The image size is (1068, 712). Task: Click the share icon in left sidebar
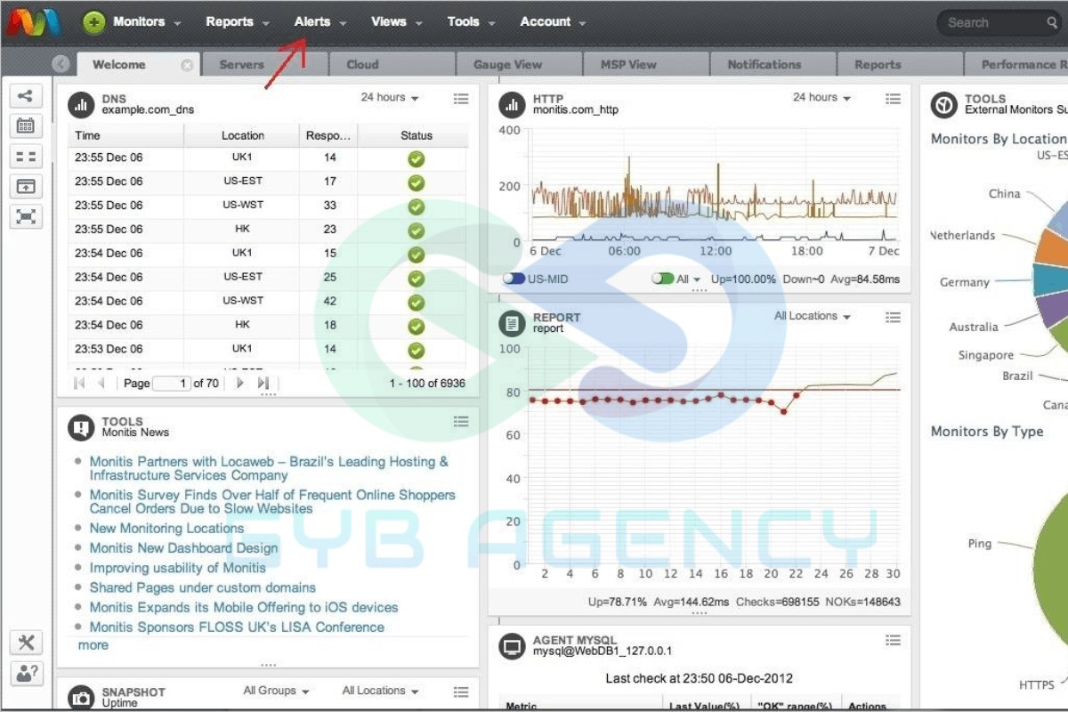pos(26,97)
